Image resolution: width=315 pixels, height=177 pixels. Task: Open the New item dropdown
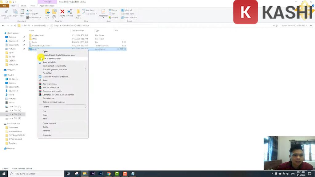90,10
